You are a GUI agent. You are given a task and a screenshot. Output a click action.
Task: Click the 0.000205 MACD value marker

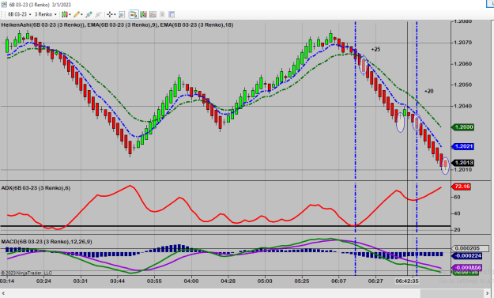pyautogui.click(x=469, y=248)
